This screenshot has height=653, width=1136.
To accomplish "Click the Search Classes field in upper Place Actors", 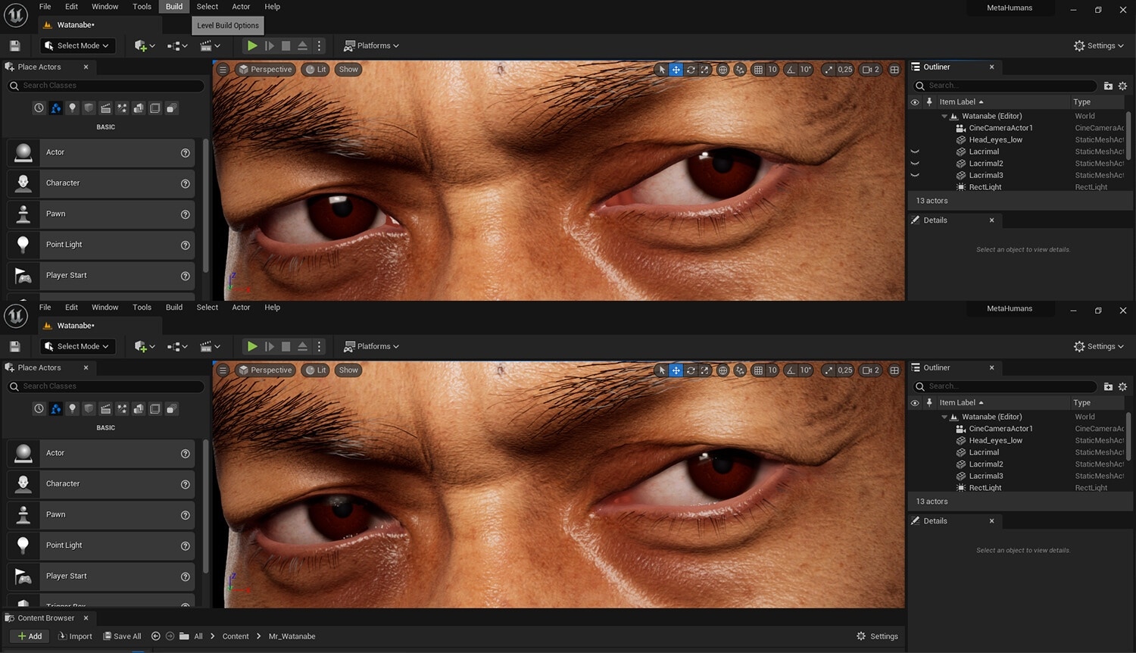I will [x=106, y=86].
